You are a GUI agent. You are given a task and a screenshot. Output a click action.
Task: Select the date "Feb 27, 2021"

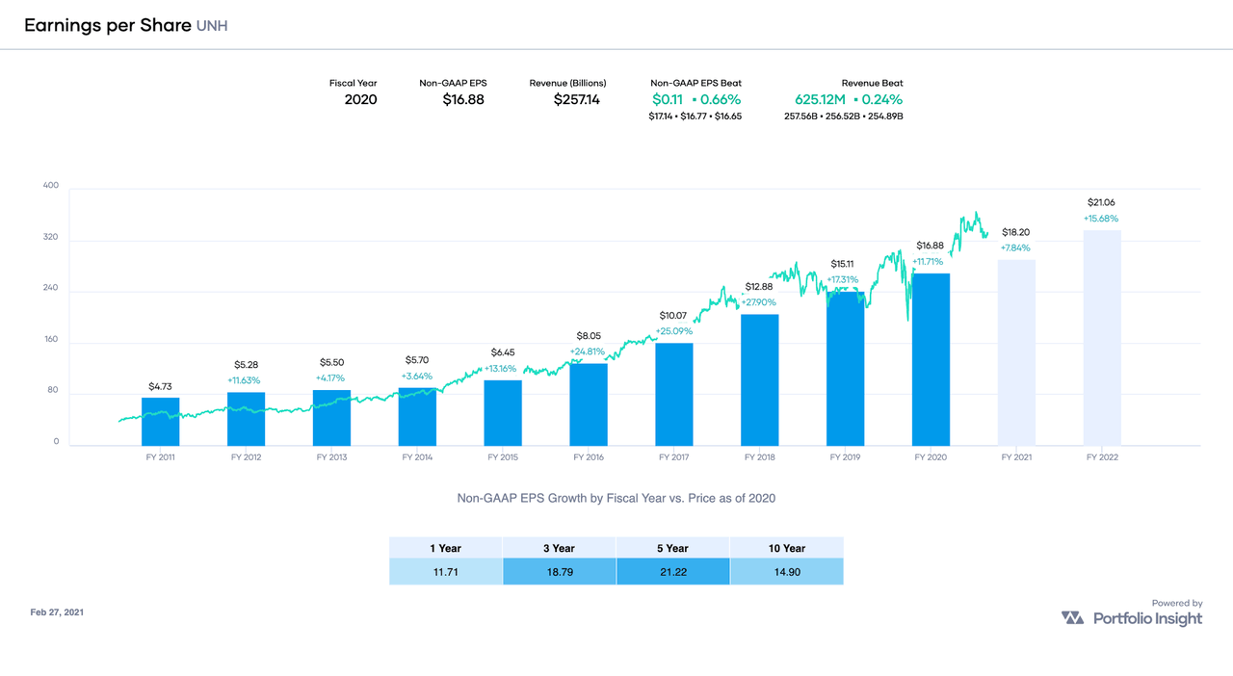click(57, 612)
